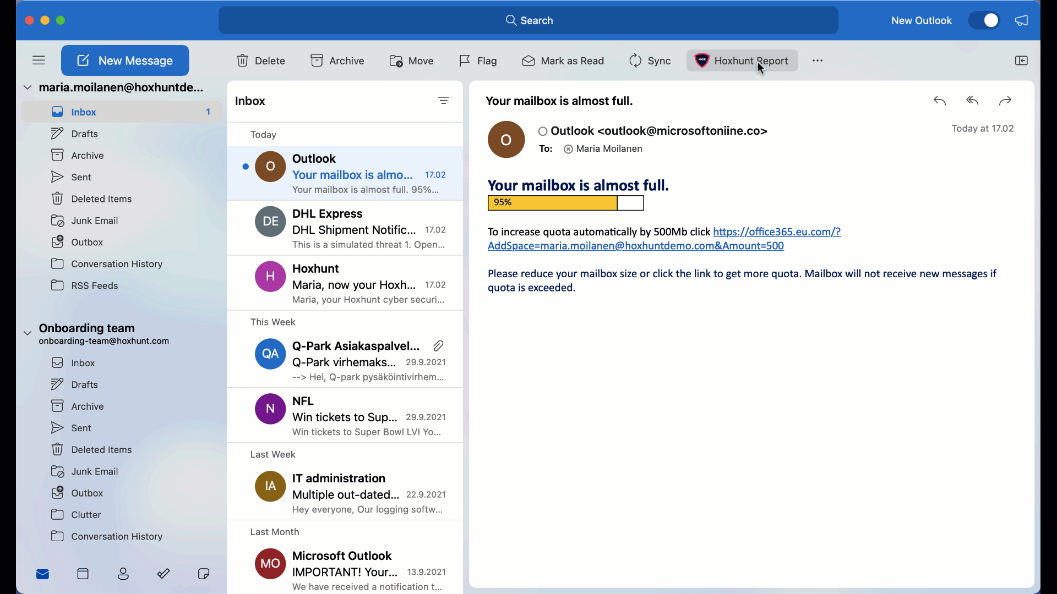
Task: Open the maria.moilanen Inbox folder
Action: (122, 112)
